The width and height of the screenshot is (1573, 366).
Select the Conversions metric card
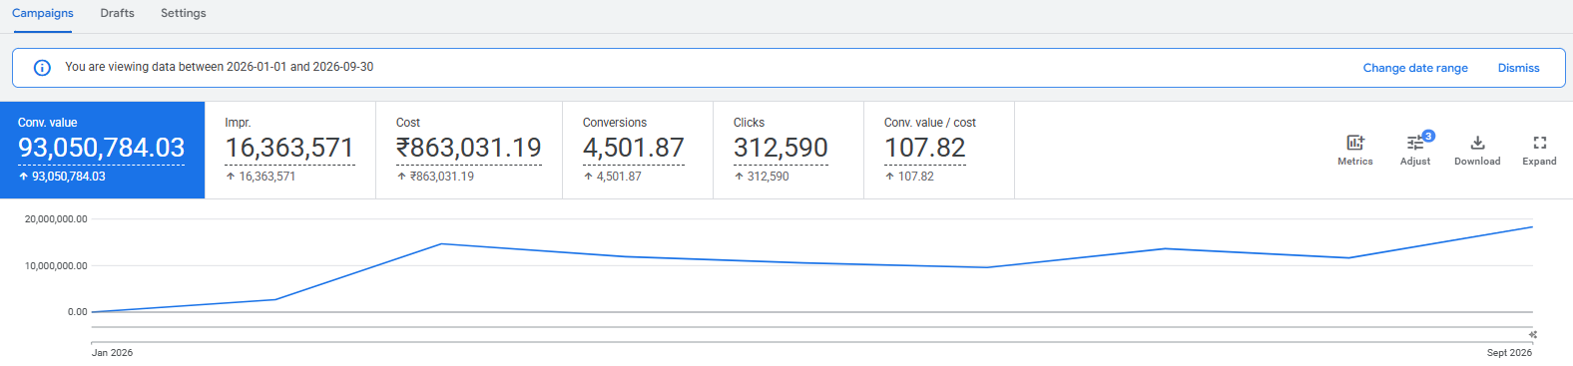click(x=638, y=150)
